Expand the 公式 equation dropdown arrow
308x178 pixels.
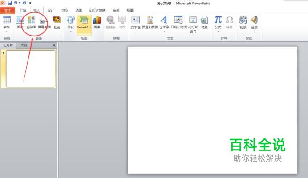[218, 32]
